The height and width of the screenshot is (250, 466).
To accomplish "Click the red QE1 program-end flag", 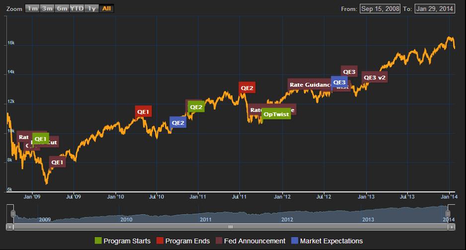I will click(x=143, y=112).
